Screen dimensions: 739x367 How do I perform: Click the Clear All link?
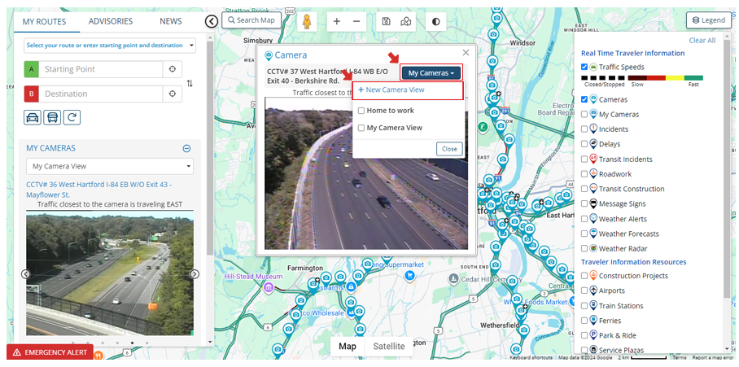(702, 41)
